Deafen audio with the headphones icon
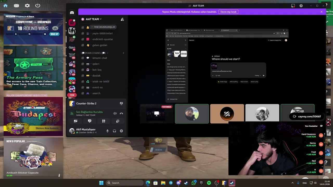The image size is (333, 187). [114, 131]
